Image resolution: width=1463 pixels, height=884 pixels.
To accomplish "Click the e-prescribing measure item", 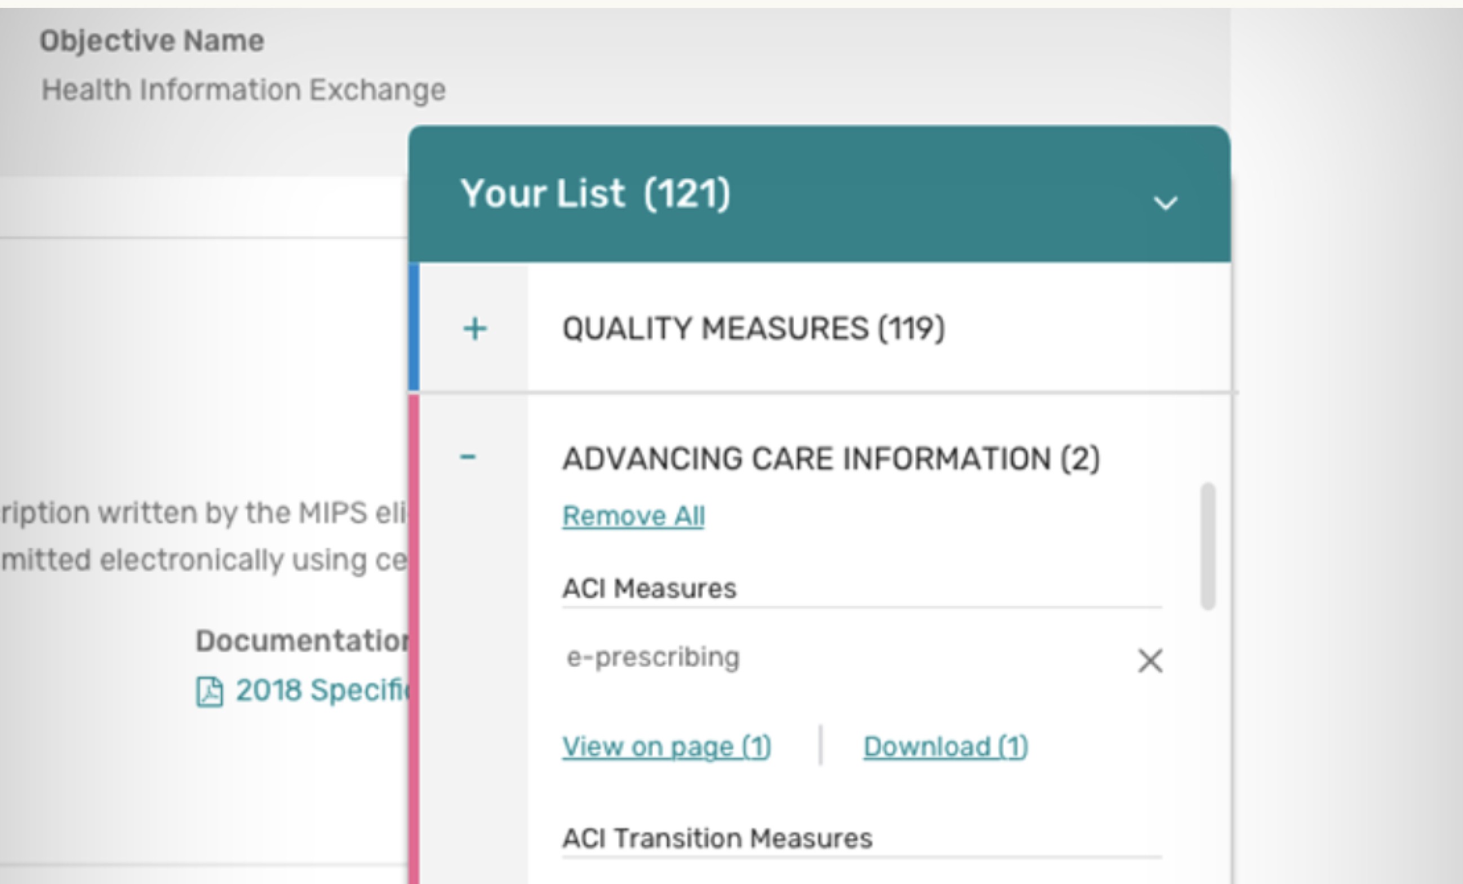I will point(653,657).
